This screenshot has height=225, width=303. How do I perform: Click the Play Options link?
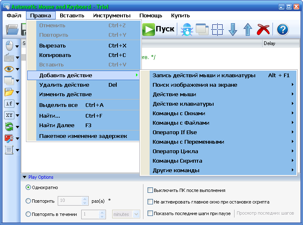point(41,177)
